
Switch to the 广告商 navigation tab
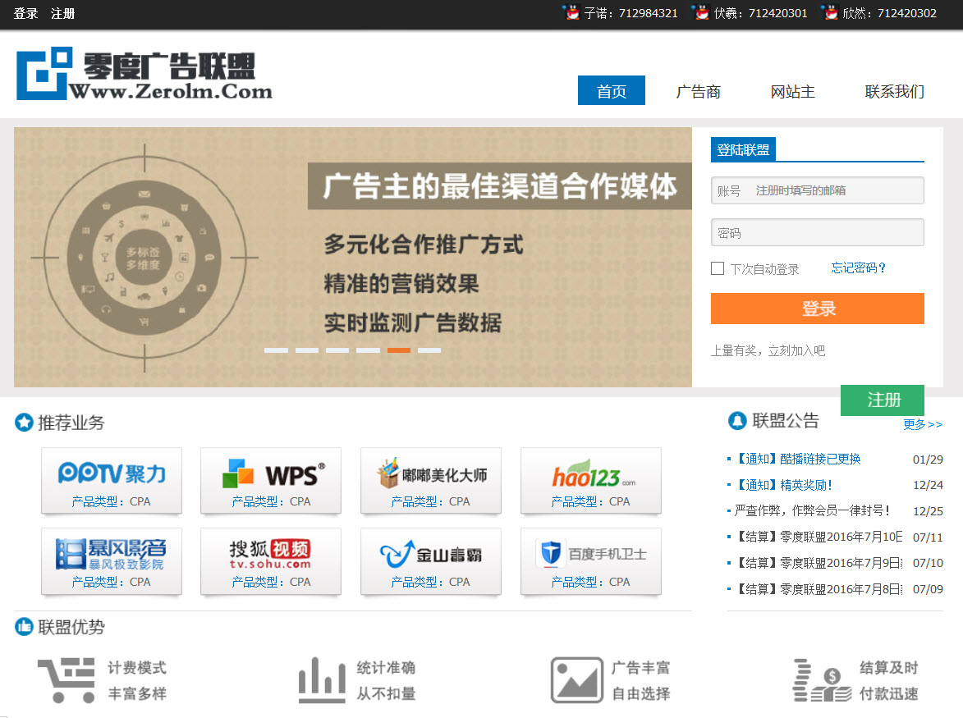(x=698, y=91)
